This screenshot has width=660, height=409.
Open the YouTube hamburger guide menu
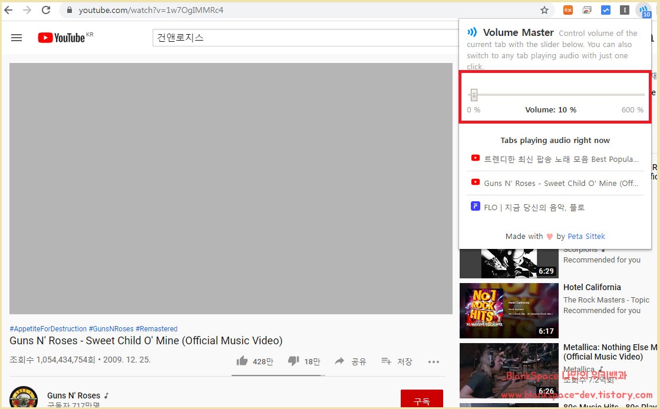click(16, 38)
